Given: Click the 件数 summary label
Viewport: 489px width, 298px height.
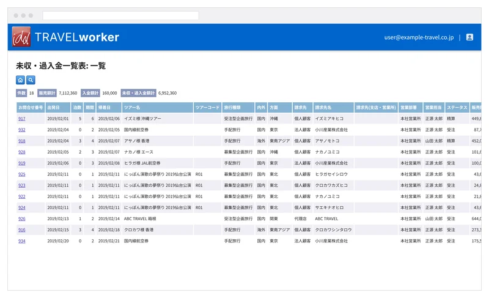Looking at the screenshot, I should (x=21, y=93).
